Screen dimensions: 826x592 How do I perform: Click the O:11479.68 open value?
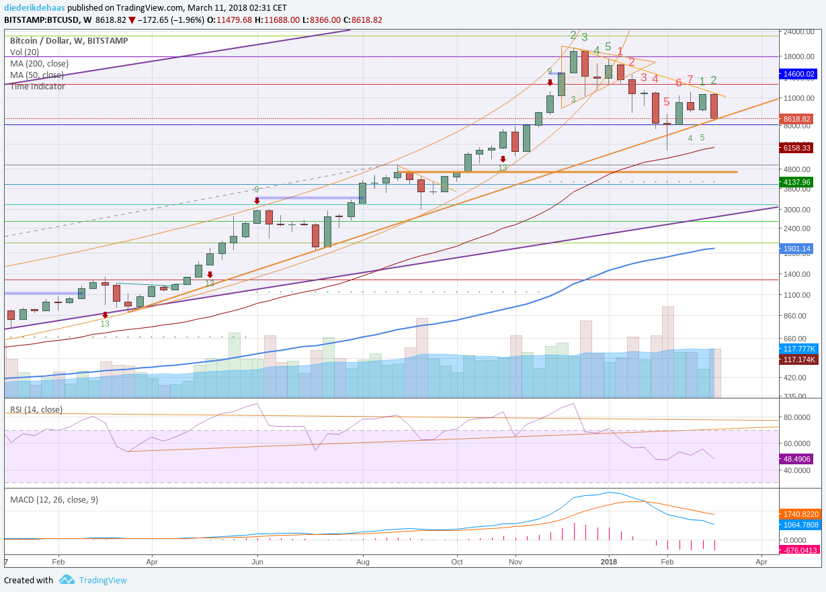[x=229, y=20]
